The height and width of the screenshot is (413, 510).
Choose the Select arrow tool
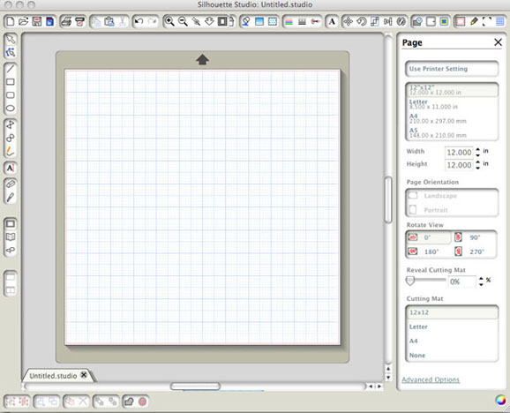click(x=11, y=39)
